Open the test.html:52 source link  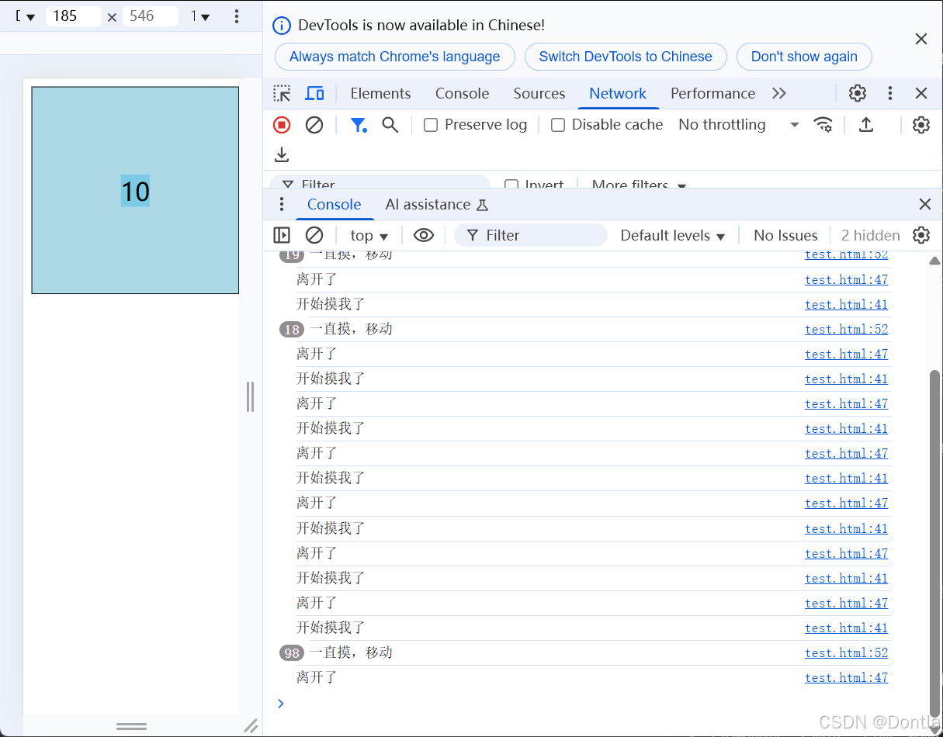(x=846, y=329)
